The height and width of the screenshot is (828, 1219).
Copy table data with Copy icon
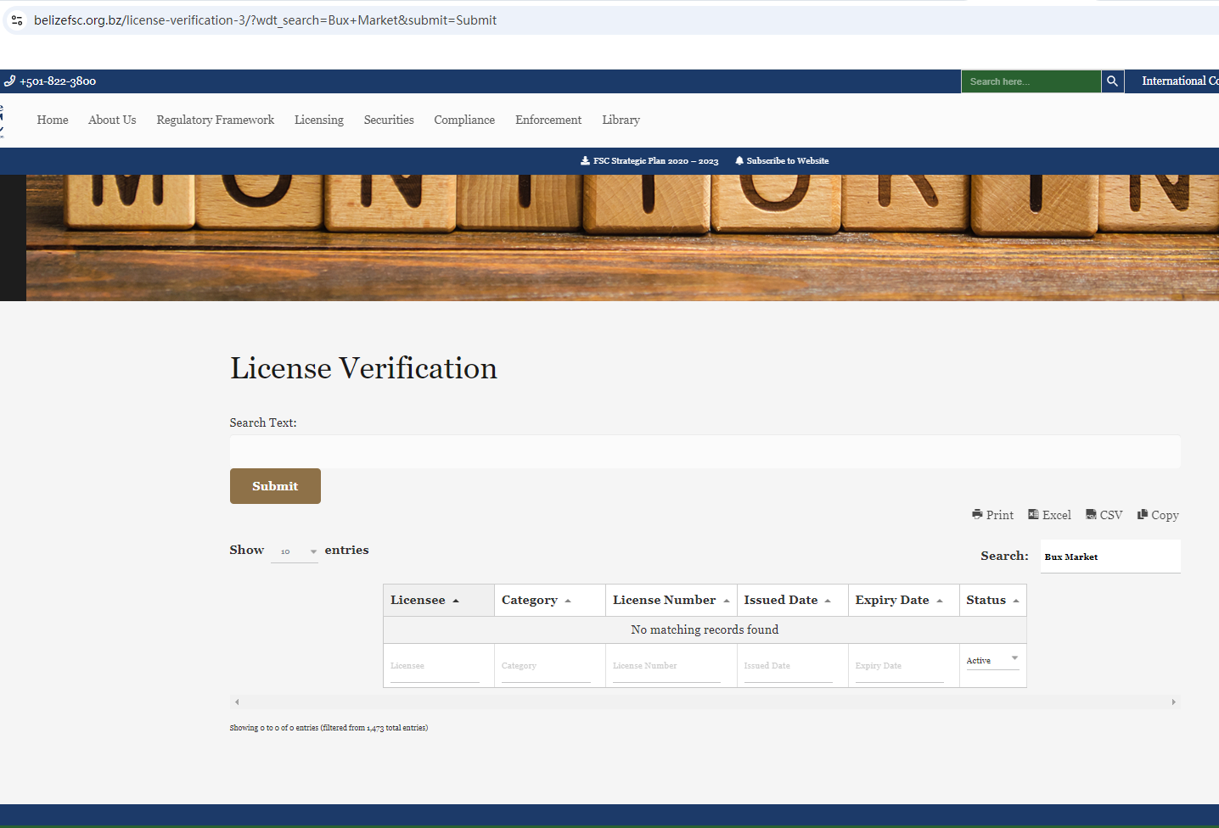(x=1143, y=514)
